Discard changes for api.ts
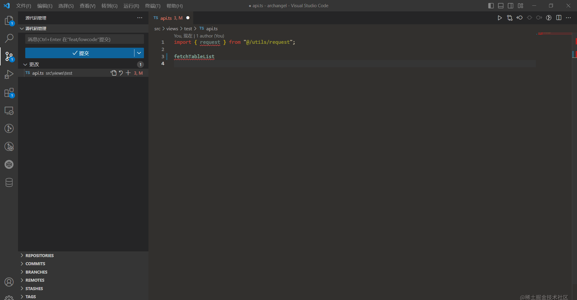 [x=121, y=73]
